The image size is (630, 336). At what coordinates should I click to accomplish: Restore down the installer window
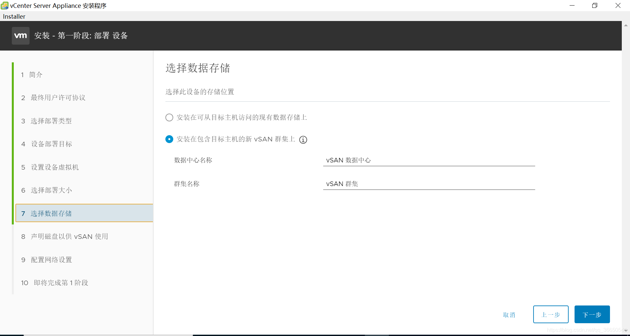595,6
